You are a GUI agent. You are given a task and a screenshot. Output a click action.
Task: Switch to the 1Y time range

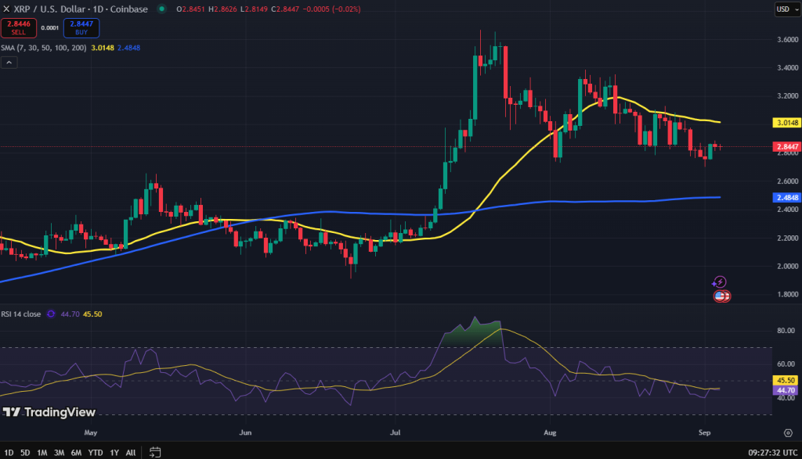[x=114, y=453]
